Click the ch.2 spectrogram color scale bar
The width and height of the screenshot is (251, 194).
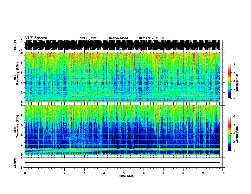coord(229,133)
